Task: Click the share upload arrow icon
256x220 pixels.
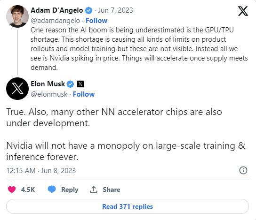Action: 94,190
